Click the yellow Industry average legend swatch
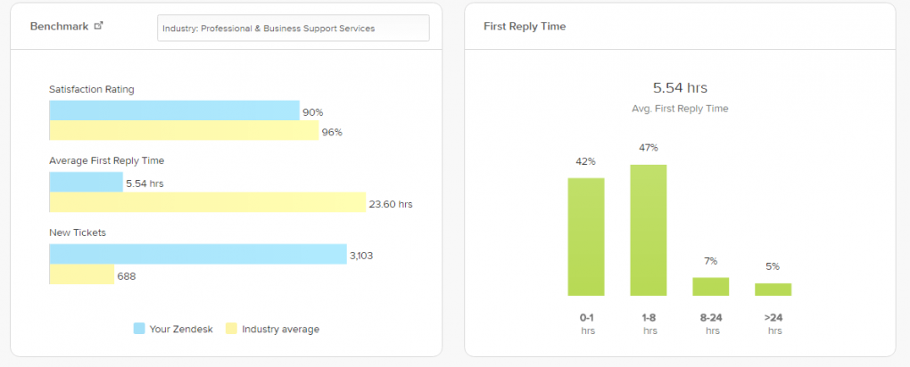Image resolution: width=910 pixels, height=367 pixels. point(231,329)
